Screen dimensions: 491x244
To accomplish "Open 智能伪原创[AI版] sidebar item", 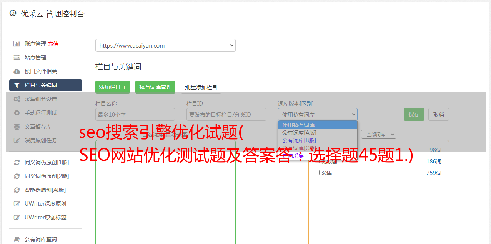I will coord(45,190).
